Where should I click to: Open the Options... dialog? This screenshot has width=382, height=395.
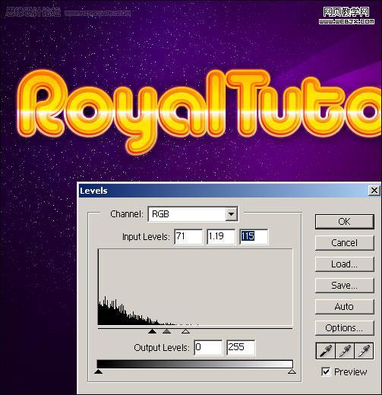[x=344, y=328]
